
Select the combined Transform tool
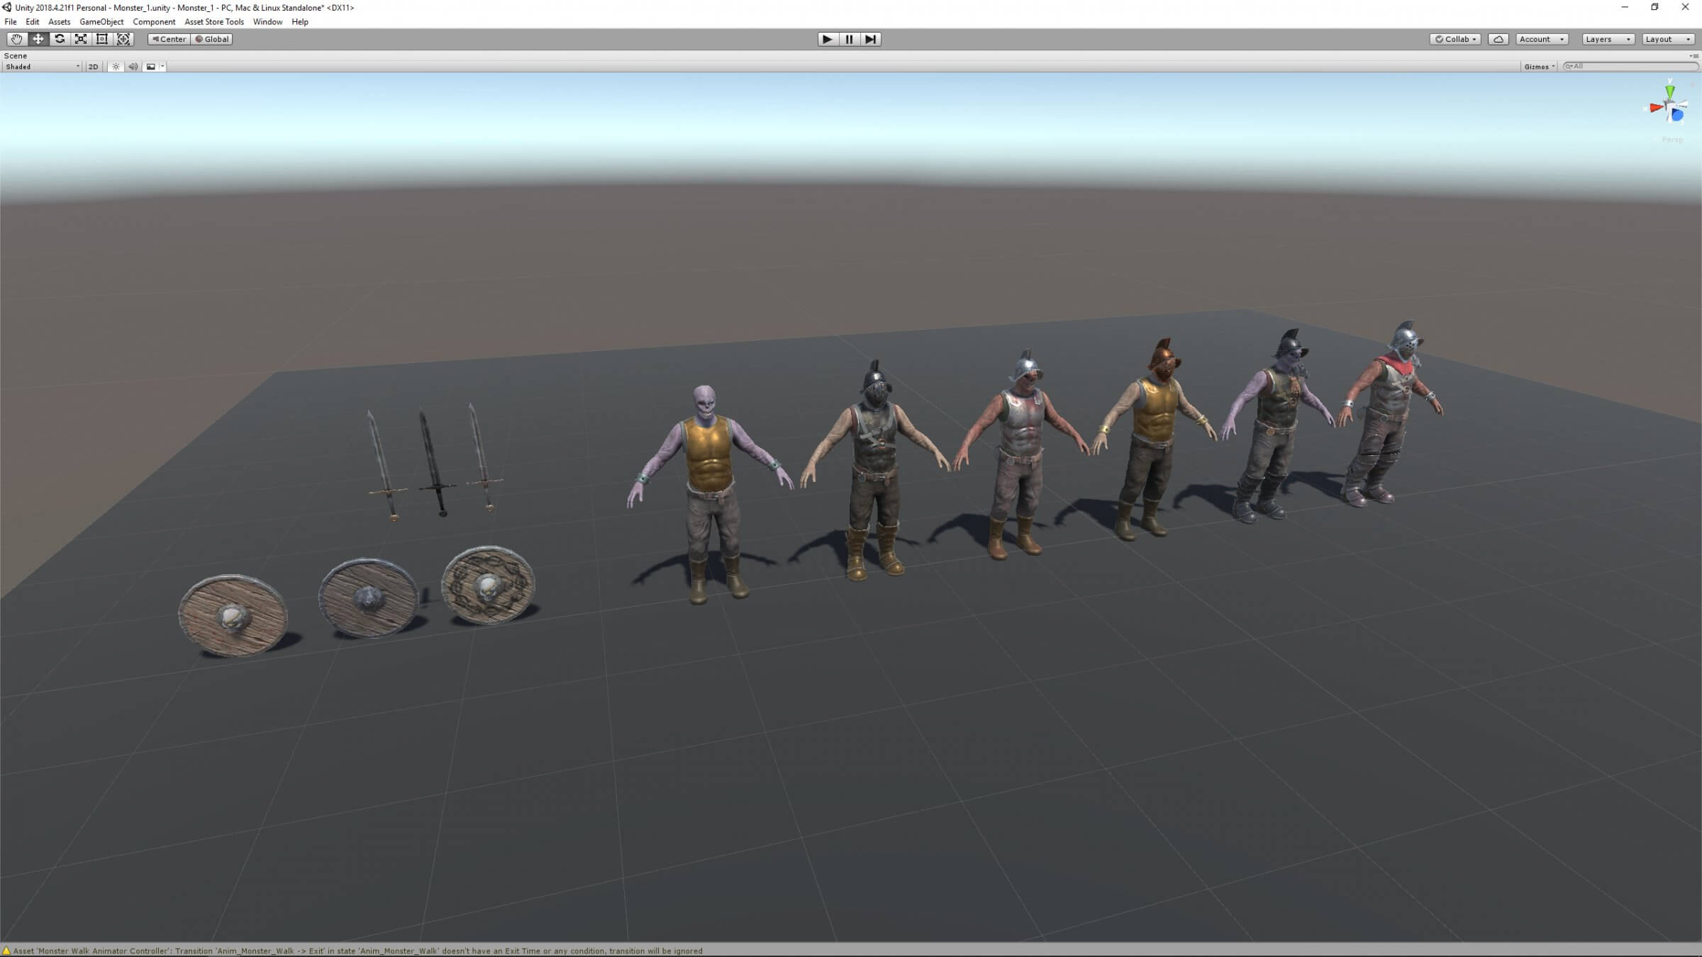(x=123, y=39)
